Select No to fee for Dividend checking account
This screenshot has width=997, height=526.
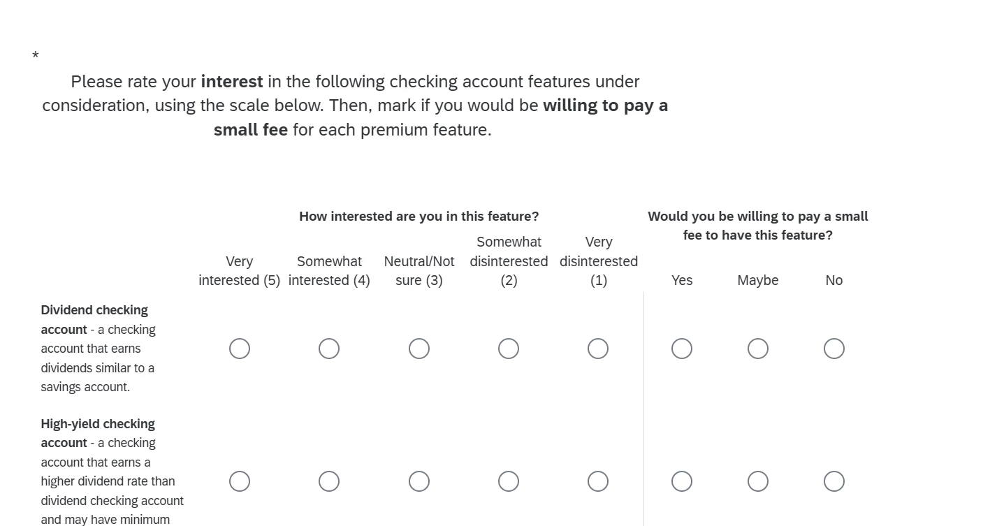pos(834,349)
